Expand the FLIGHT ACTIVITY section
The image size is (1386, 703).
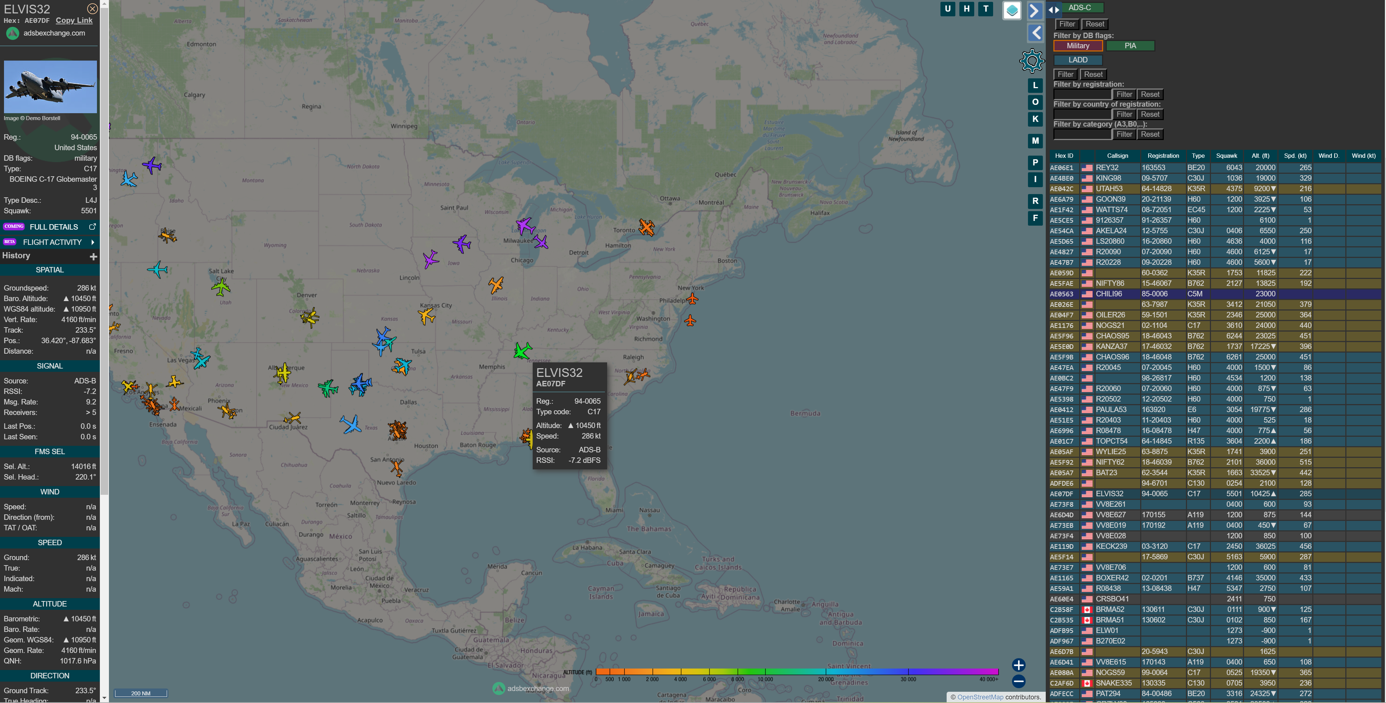49,242
